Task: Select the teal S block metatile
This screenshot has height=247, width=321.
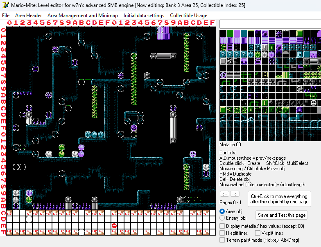Action: (x=251, y=47)
